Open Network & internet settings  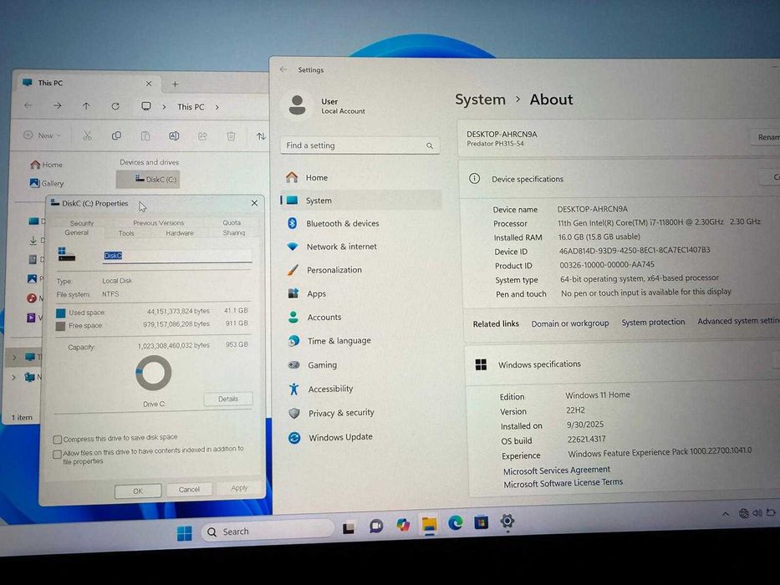[x=361, y=247]
